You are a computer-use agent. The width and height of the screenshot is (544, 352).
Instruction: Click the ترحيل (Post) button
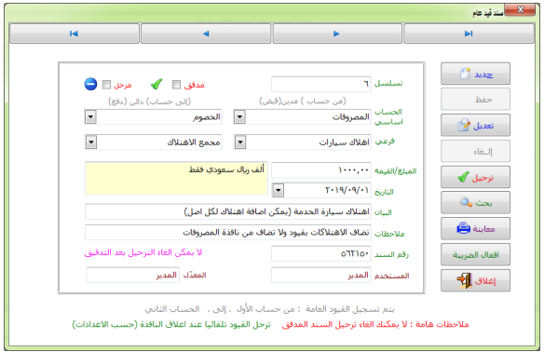pyautogui.click(x=475, y=177)
